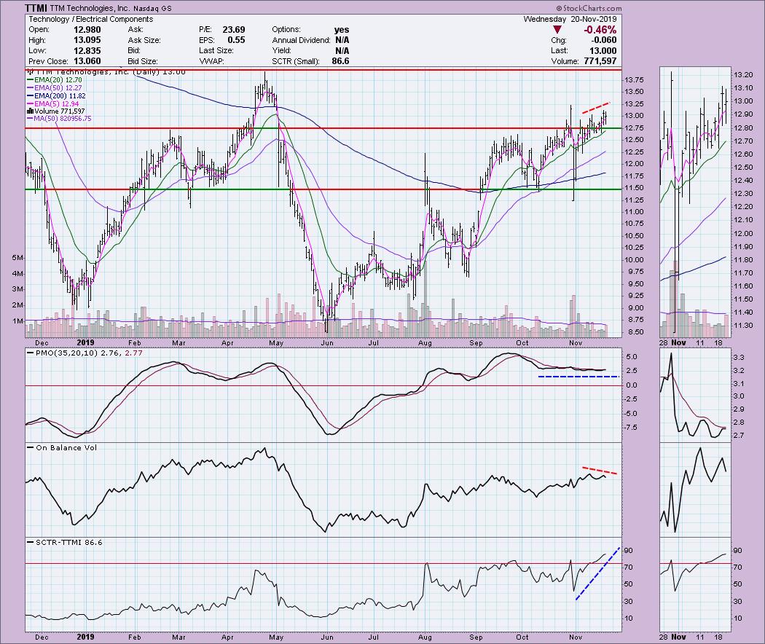Click the 11.50 price axis label
The height and width of the screenshot is (644, 765).
click(x=635, y=188)
